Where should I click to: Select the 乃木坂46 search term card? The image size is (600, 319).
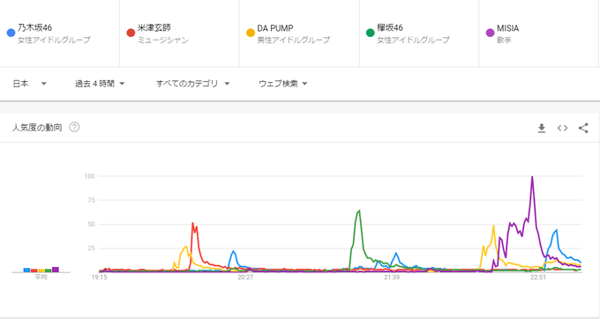60,33
